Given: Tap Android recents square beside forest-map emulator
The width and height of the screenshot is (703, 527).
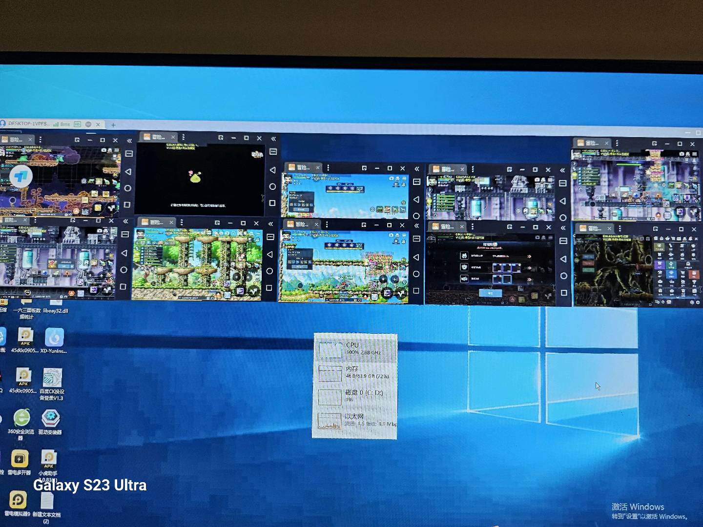Looking at the screenshot, I should tap(269, 288).
